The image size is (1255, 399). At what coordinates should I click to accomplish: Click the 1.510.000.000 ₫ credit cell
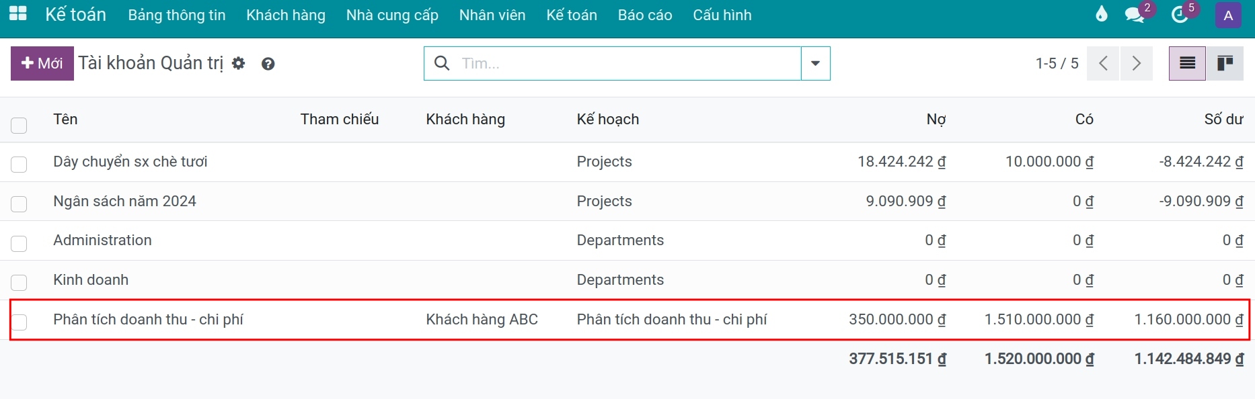(x=1039, y=320)
